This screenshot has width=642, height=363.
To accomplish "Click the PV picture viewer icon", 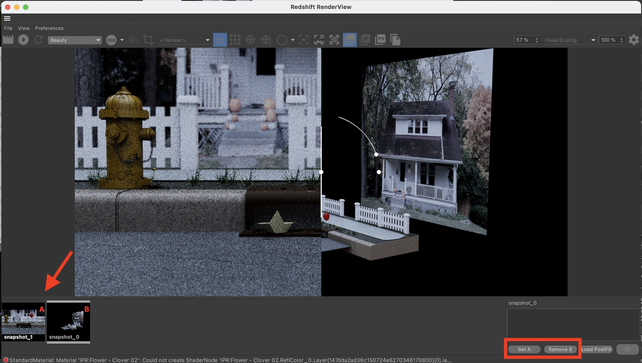I will click(x=380, y=40).
